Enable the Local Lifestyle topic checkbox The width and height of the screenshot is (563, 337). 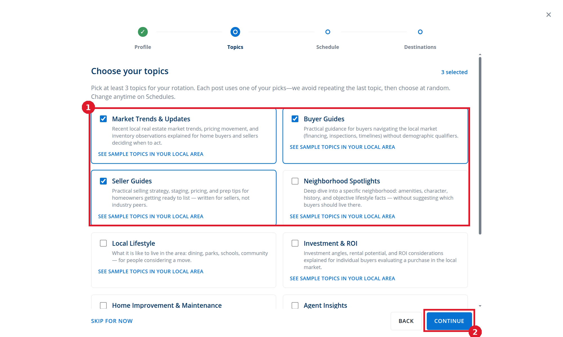(103, 243)
